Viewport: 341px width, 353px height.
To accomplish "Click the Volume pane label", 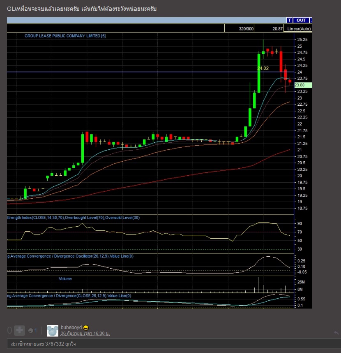I will tap(65, 279).
